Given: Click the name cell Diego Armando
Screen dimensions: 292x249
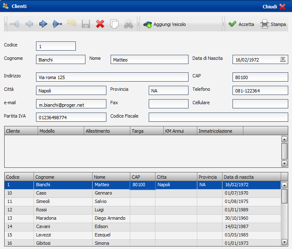Looking at the screenshot, I should coord(110,218).
